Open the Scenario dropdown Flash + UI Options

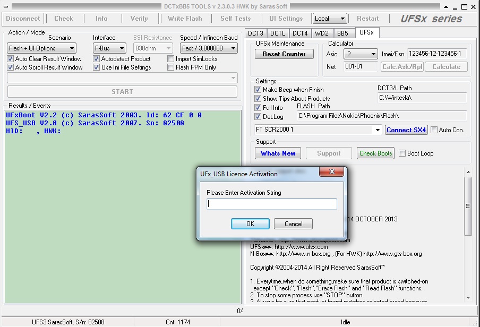pos(41,48)
